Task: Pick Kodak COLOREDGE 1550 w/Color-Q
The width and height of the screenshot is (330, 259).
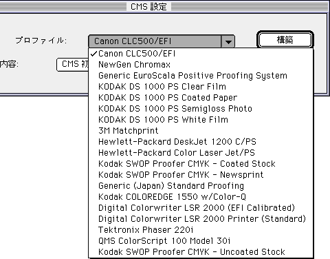Action: click(x=201, y=197)
